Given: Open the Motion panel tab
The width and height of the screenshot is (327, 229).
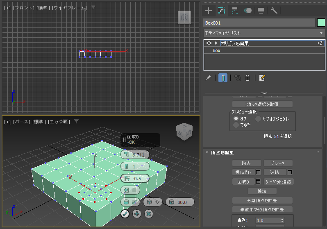Looking at the screenshot, I should 248,10.
